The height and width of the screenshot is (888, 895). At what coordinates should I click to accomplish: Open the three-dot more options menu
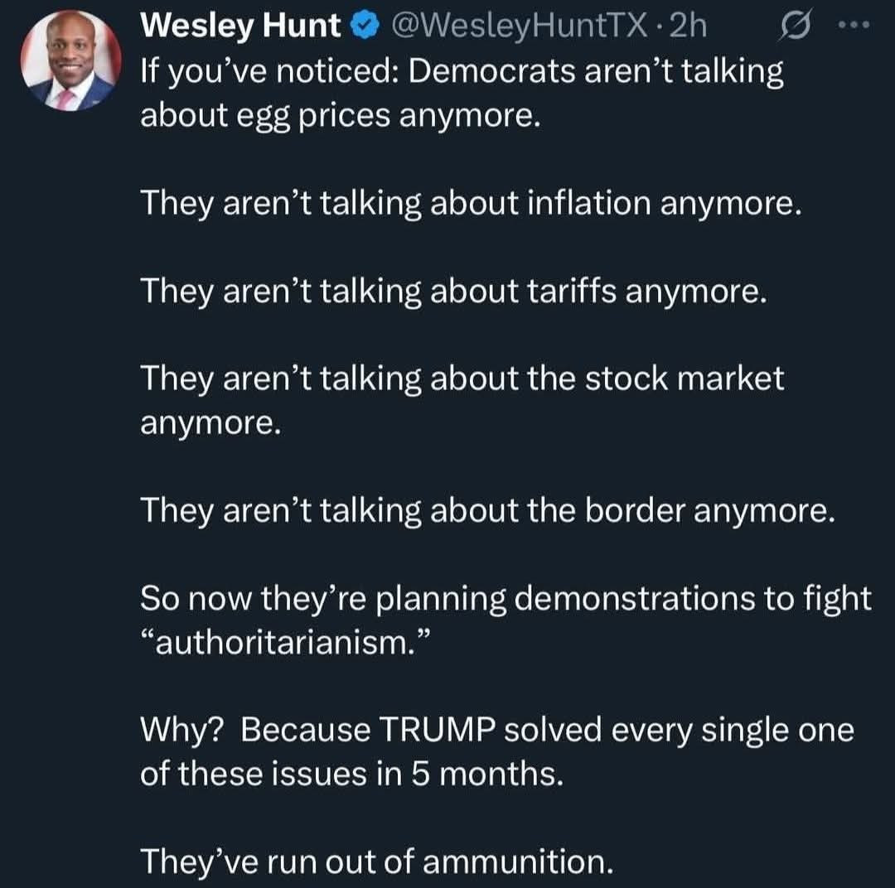pyautogui.click(x=849, y=26)
